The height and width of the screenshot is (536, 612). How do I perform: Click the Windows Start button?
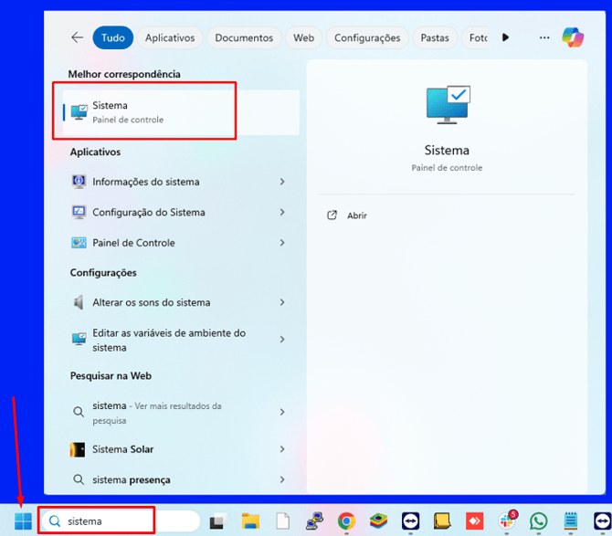coord(23,521)
